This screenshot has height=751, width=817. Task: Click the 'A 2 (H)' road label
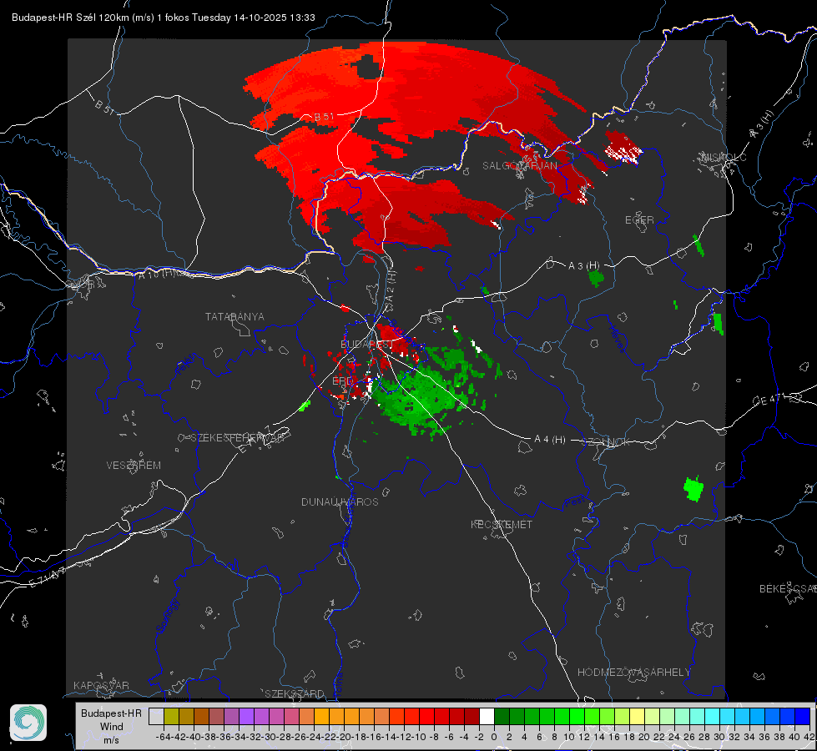point(391,287)
